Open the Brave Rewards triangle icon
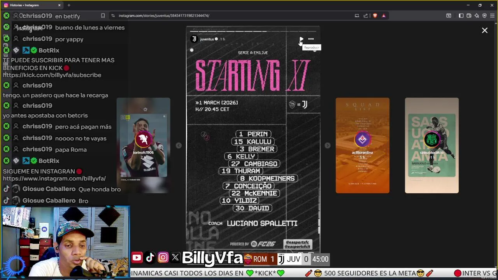The height and width of the screenshot is (280, 498). point(384,16)
